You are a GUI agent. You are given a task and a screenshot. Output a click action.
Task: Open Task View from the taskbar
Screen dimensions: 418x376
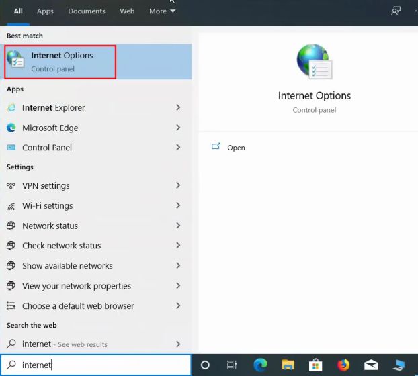point(232,365)
